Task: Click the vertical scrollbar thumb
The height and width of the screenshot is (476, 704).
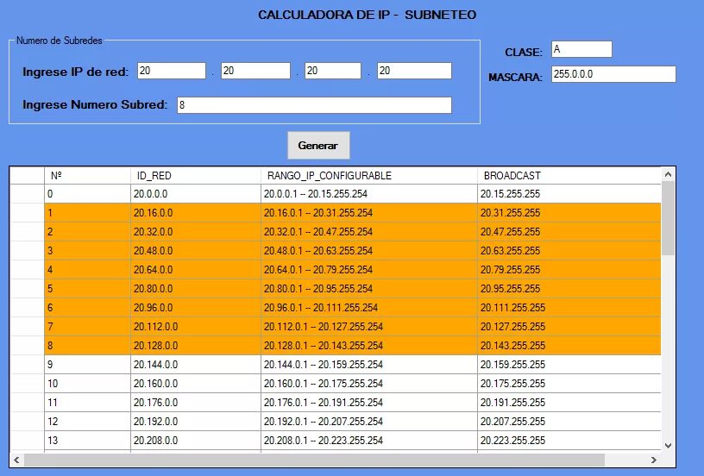Action: 668,218
